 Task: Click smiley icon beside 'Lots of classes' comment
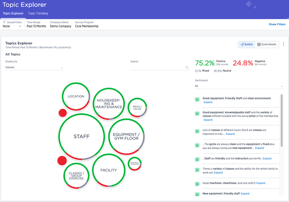pos(197,131)
